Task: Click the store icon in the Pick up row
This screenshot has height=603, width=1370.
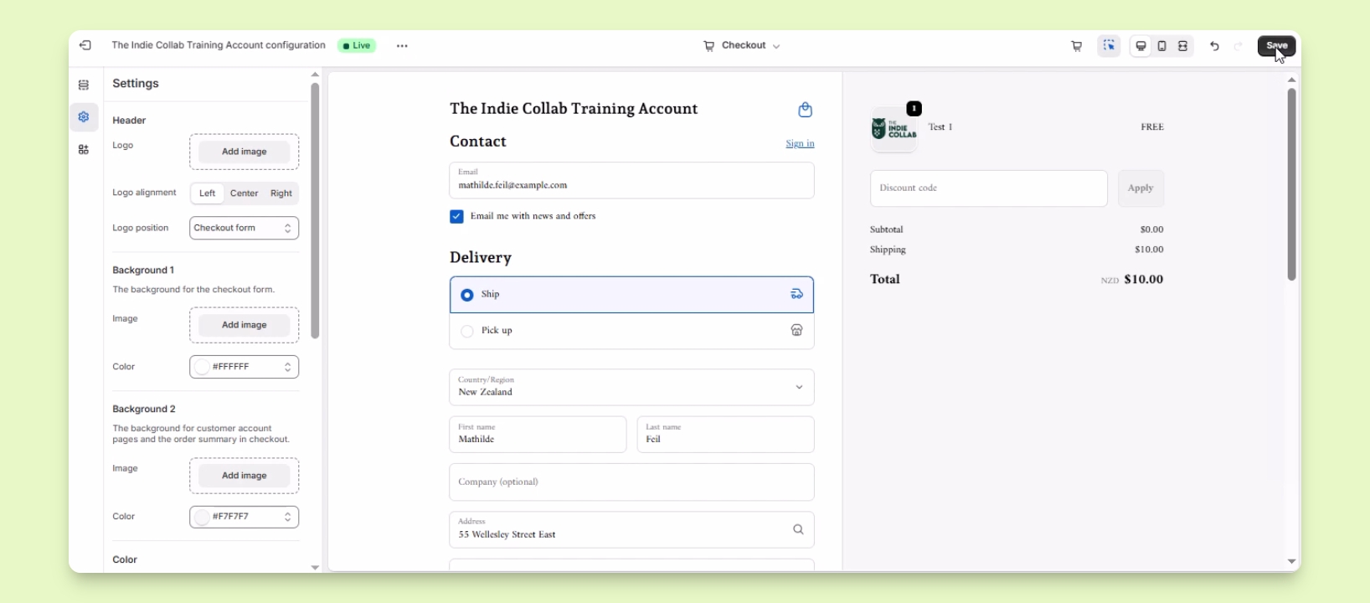Action: [796, 331]
